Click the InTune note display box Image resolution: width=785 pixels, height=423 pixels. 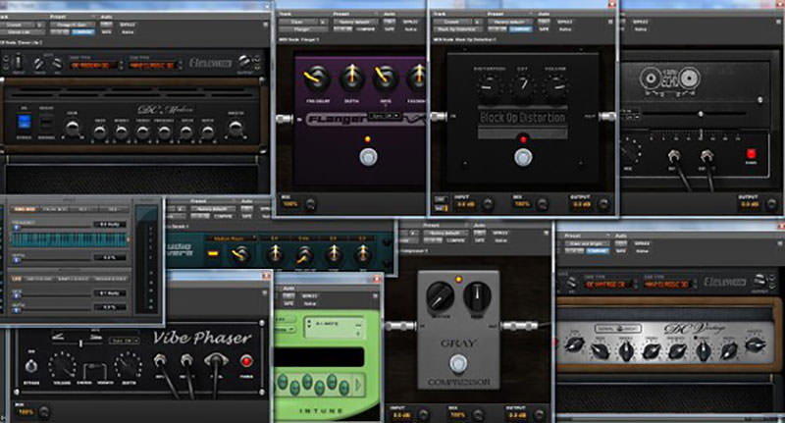click(x=334, y=330)
